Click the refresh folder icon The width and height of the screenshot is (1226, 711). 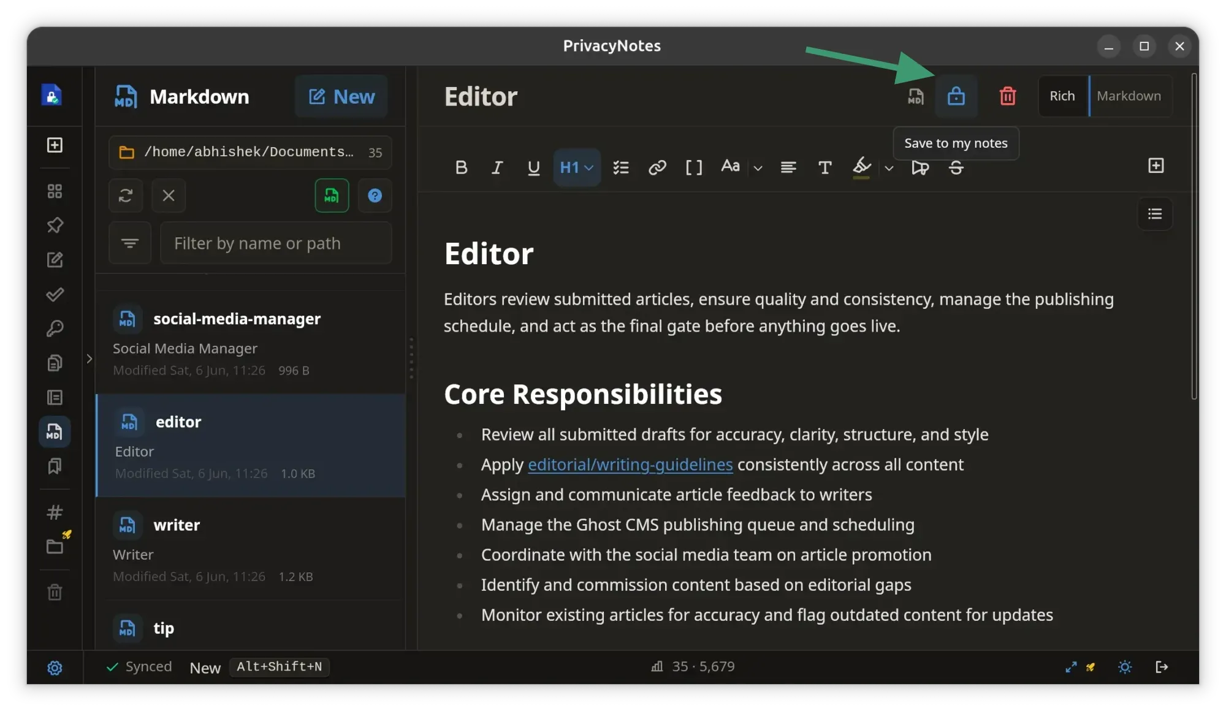point(126,196)
